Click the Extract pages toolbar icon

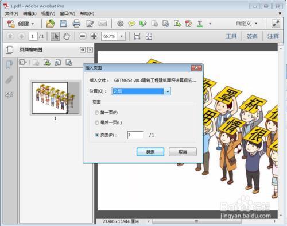coord(166,24)
